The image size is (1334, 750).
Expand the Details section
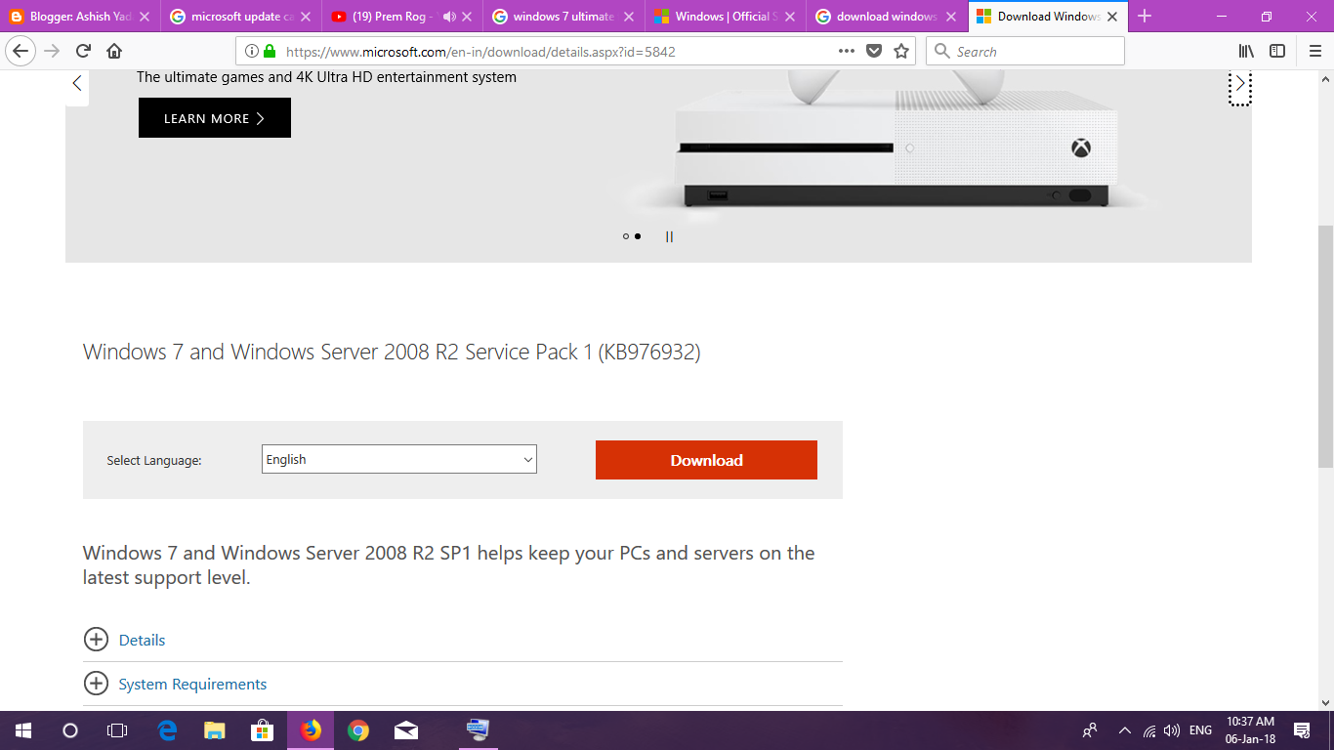[96, 640]
